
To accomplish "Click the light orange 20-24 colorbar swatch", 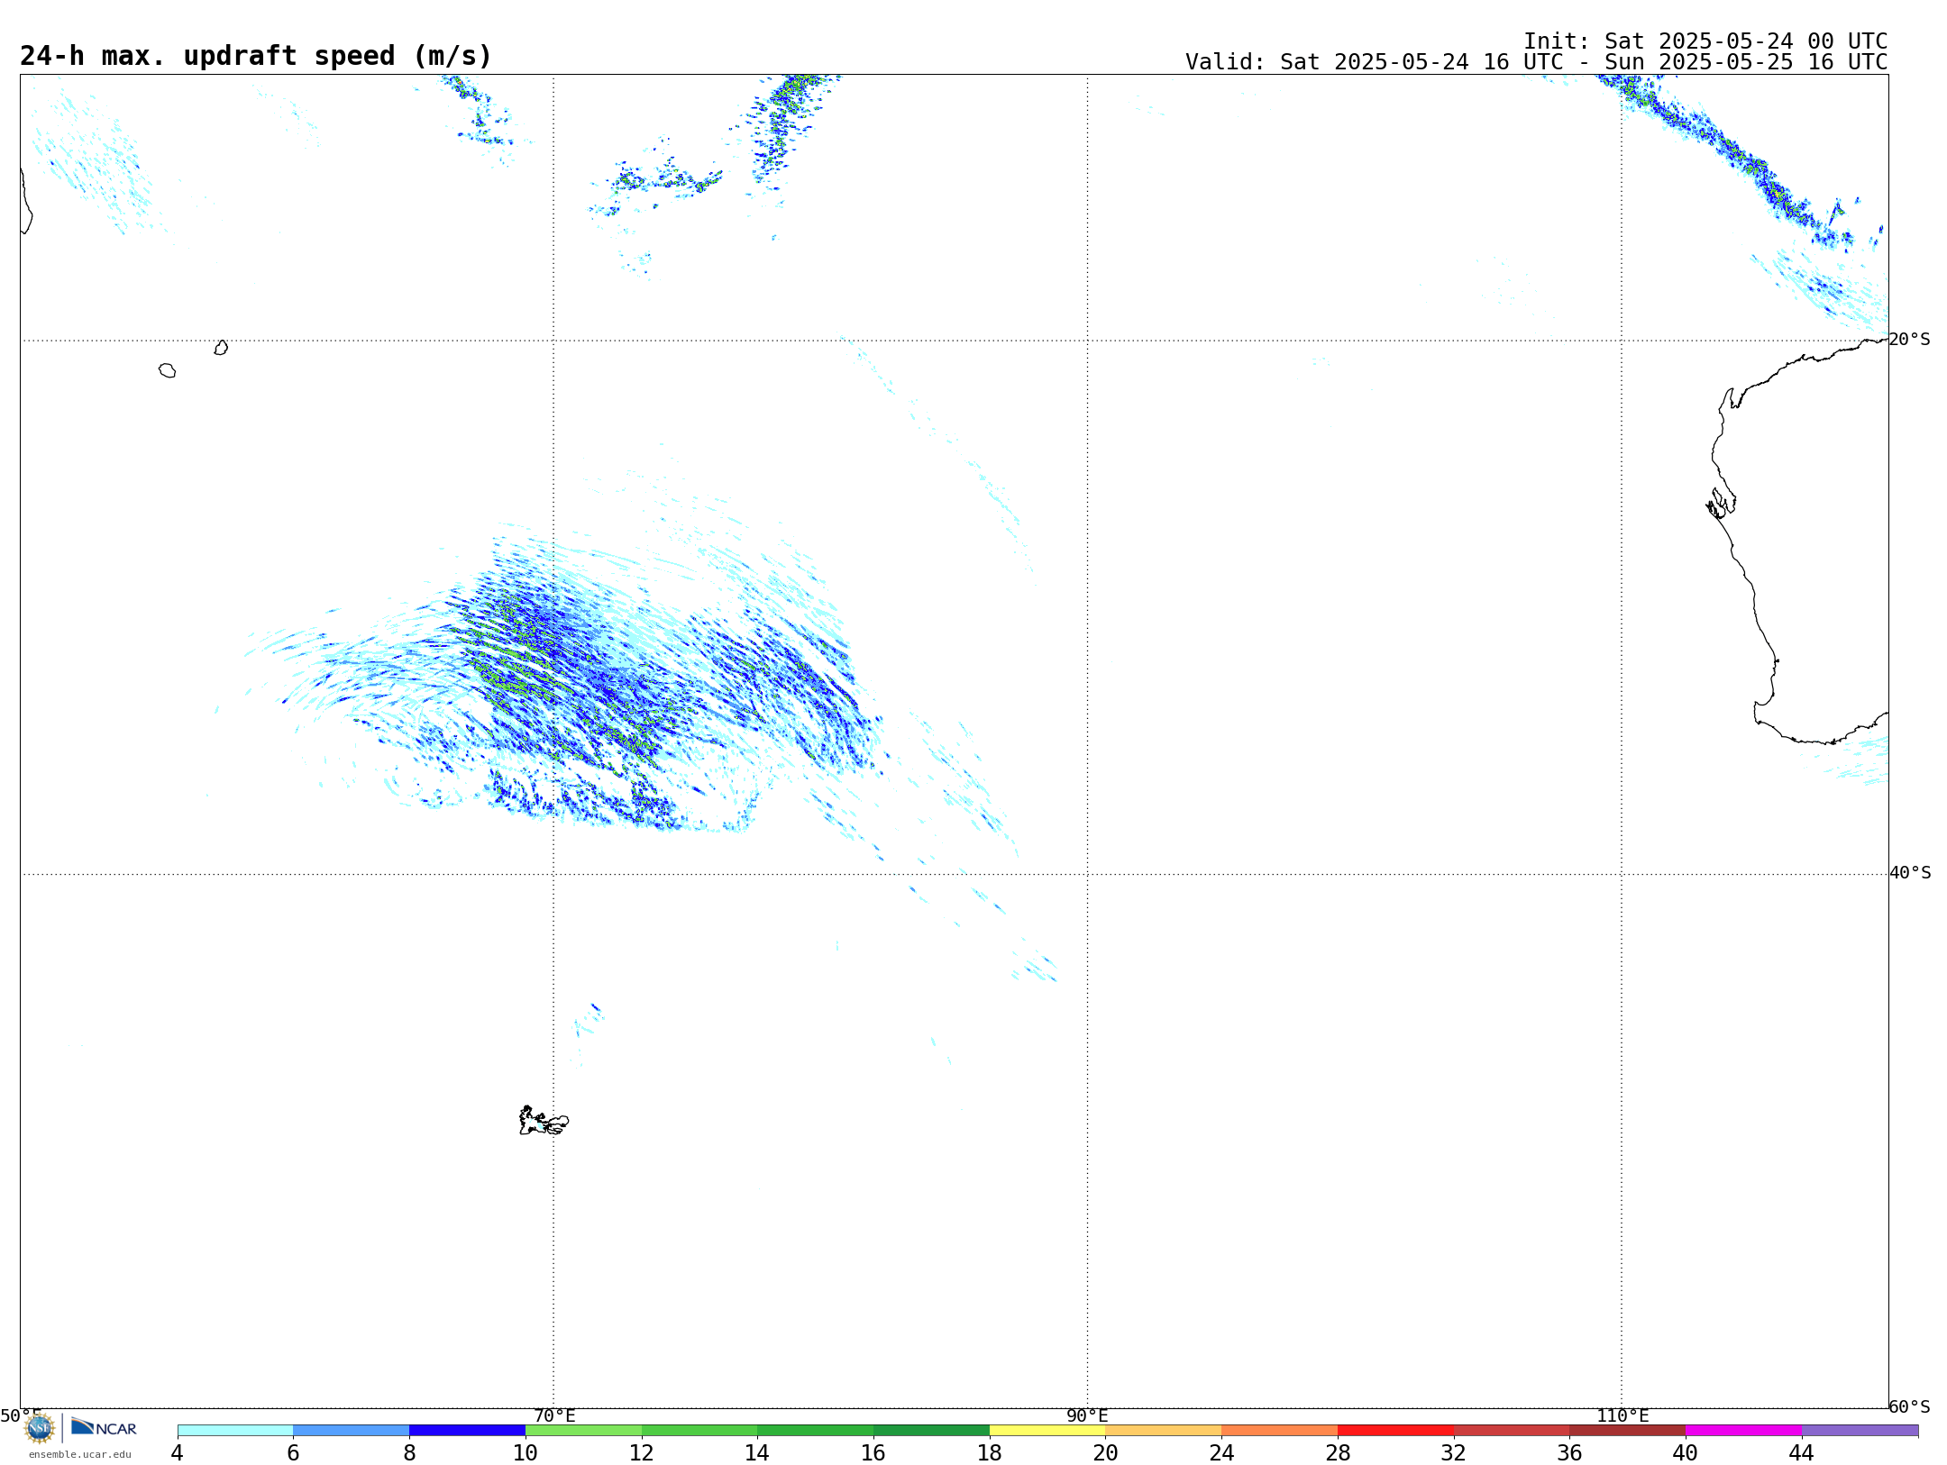I will click(x=1164, y=1430).
